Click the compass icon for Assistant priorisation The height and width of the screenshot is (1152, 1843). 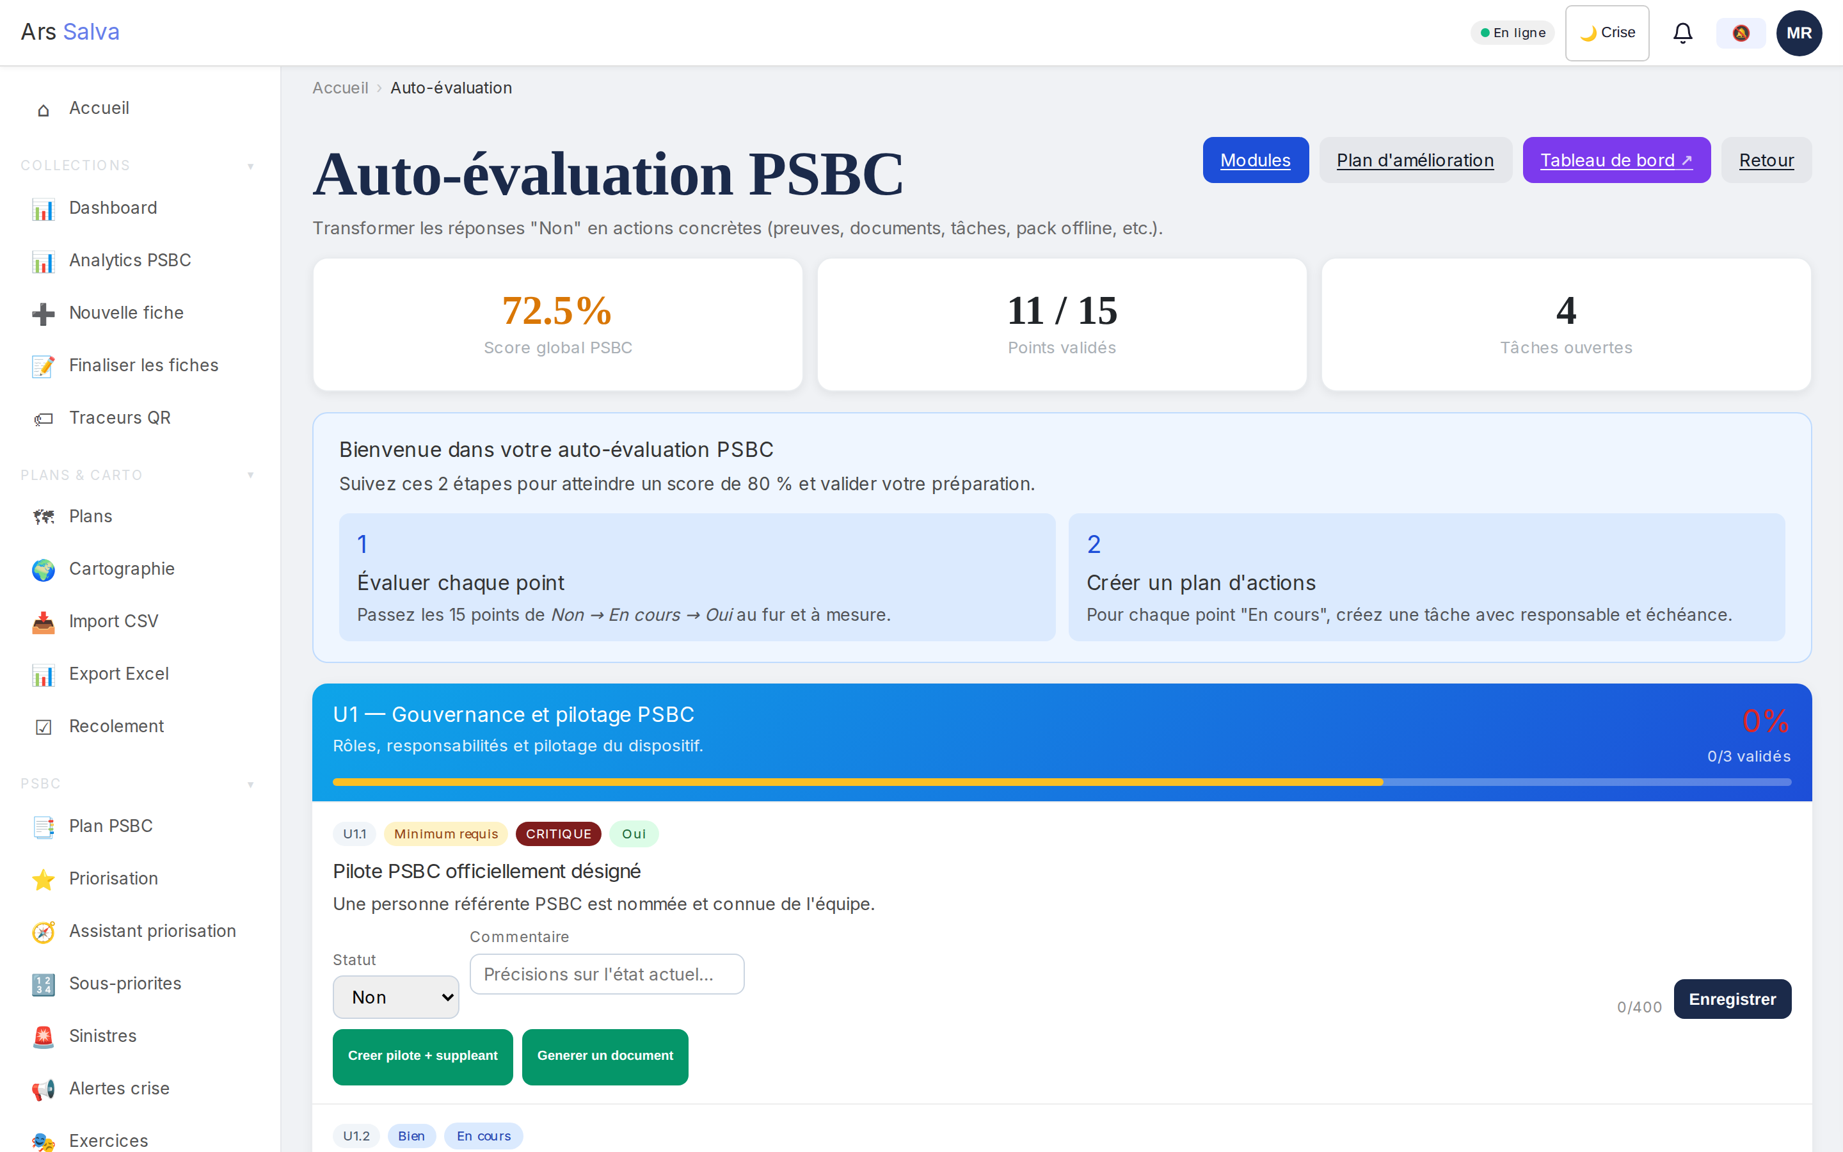[44, 932]
